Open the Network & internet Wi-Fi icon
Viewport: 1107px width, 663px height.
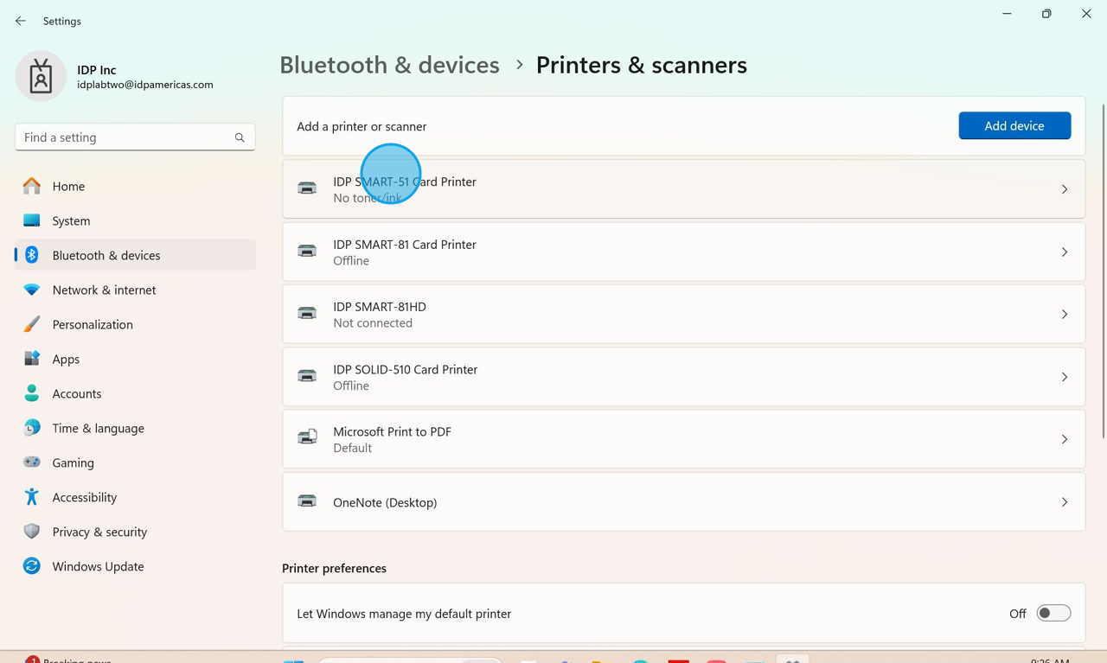point(32,290)
